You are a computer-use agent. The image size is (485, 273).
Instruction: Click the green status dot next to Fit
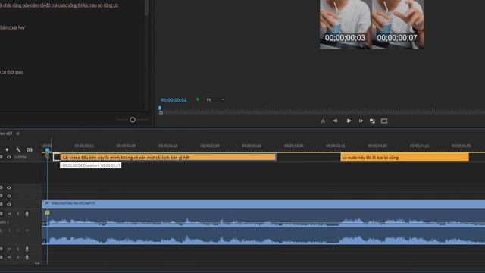point(198,99)
